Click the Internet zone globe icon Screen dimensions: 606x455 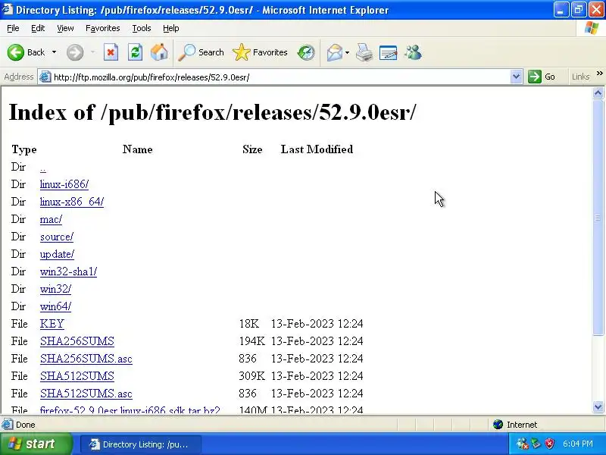point(498,425)
